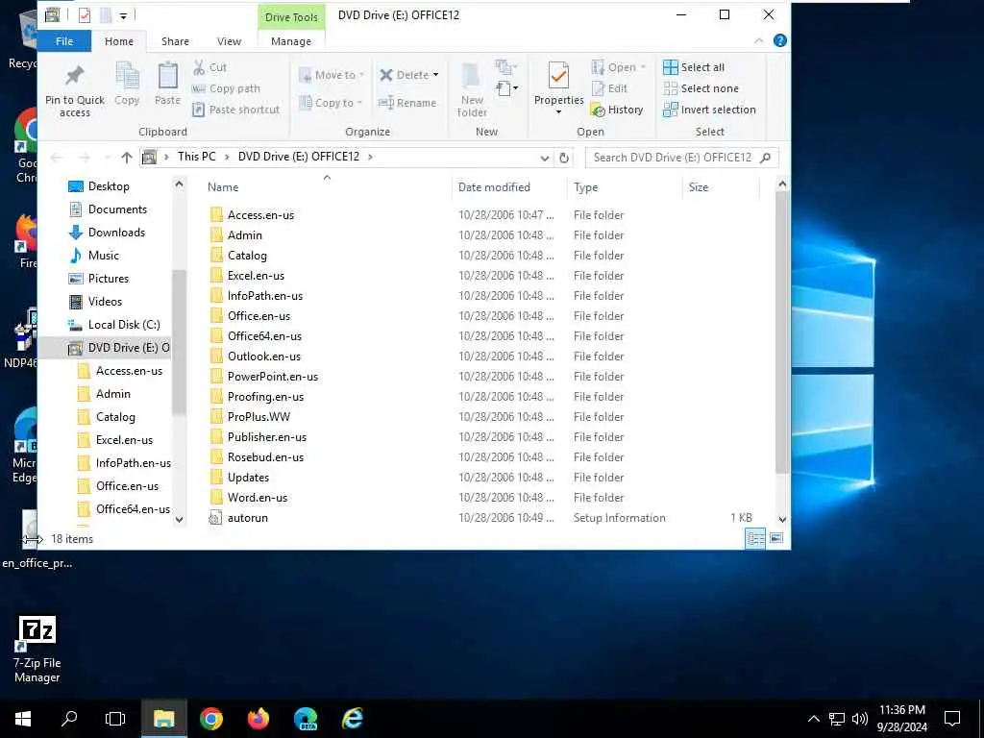Expand the address bar history dropdown
Screen dimensions: 984x738
[x=545, y=159]
